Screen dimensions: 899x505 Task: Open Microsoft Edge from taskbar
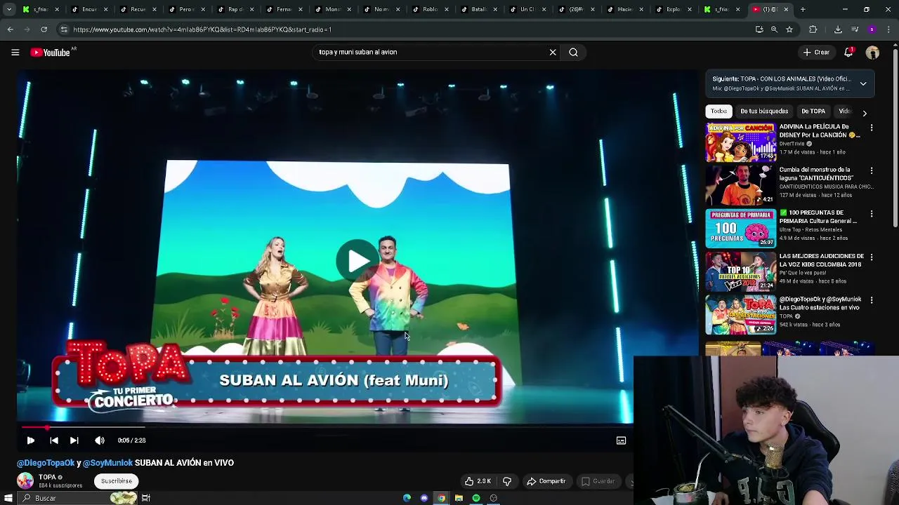pyautogui.click(x=407, y=498)
